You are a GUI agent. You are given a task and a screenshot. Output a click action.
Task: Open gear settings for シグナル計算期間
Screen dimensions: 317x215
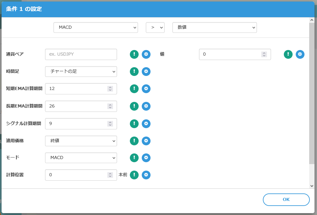point(146,124)
